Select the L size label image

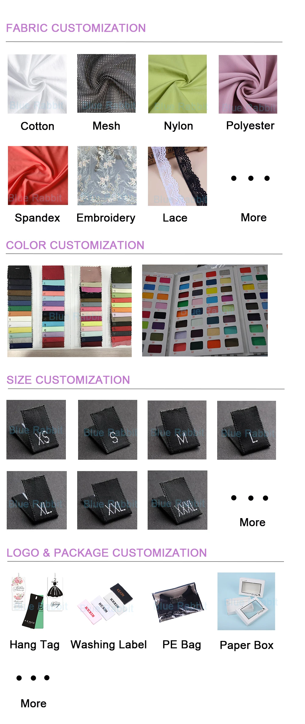pyautogui.click(x=246, y=430)
